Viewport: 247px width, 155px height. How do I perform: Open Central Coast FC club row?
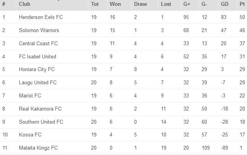[x=38, y=43]
